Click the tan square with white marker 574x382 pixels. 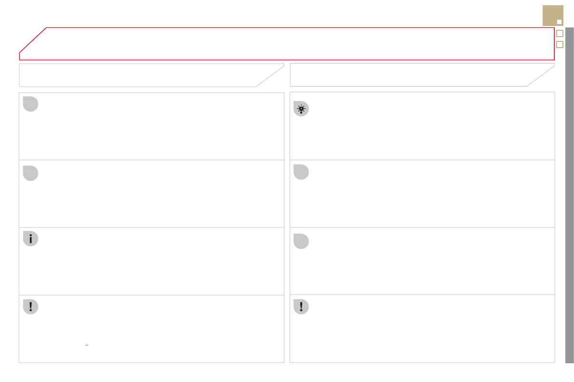553,15
